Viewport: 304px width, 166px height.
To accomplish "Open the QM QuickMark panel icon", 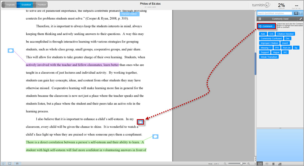I will click(x=260, y=164).
